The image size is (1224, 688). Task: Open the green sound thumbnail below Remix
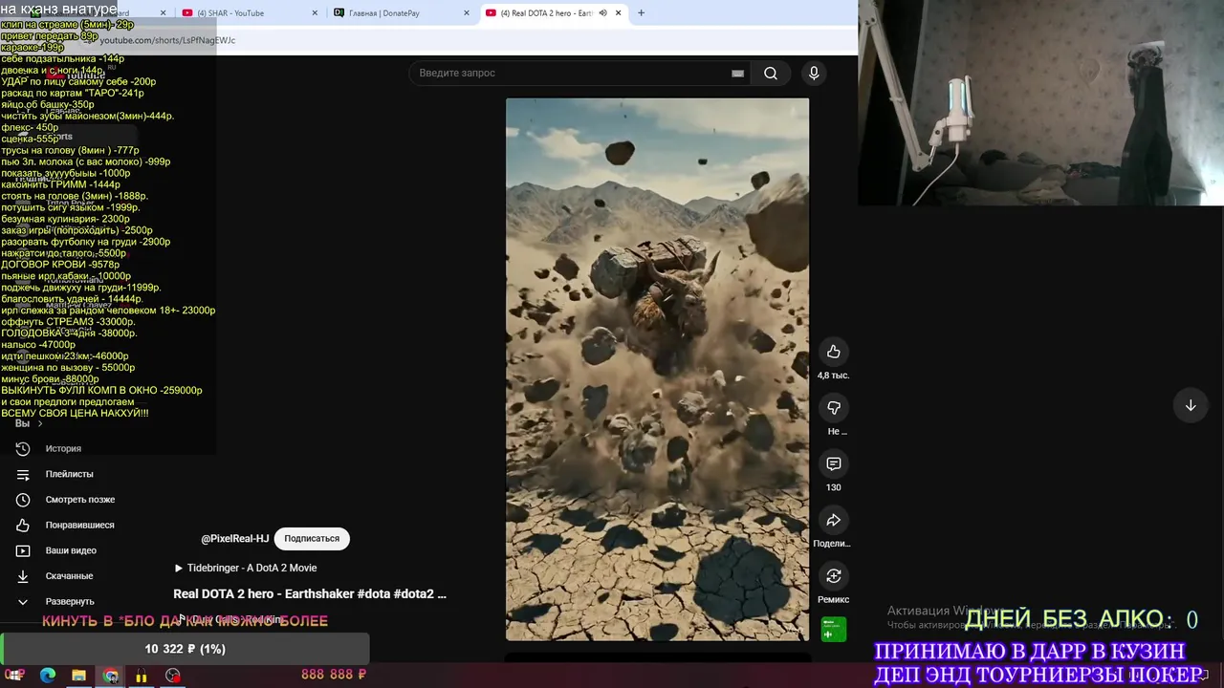point(834,629)
